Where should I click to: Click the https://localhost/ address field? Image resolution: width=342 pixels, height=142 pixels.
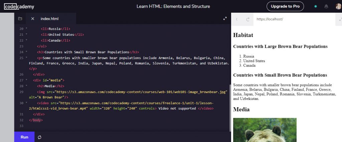click(294, 19)
